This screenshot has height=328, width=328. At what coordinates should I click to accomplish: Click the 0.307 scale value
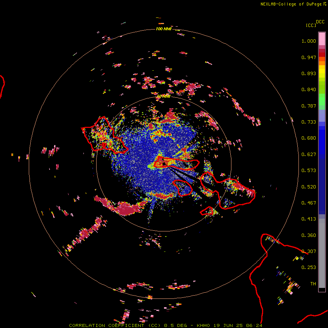coord(309,251)
